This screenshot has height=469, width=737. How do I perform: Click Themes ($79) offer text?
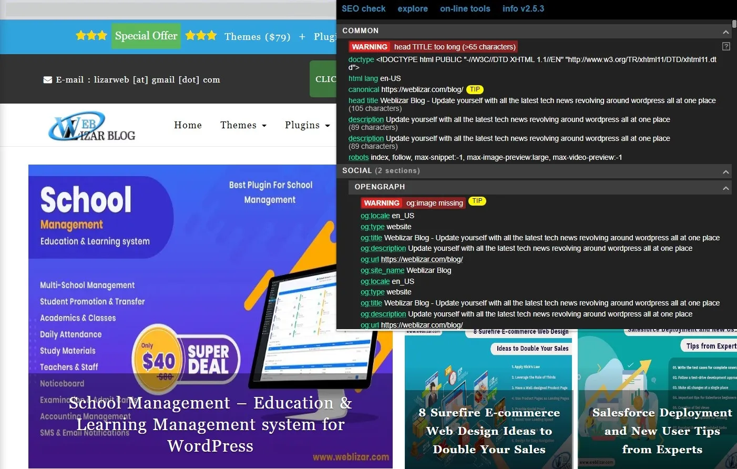pos(258,36)
